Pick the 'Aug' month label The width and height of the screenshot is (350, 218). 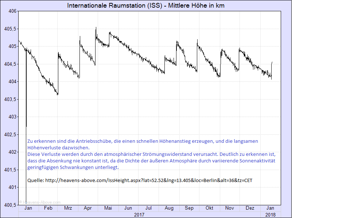(169, 208)
